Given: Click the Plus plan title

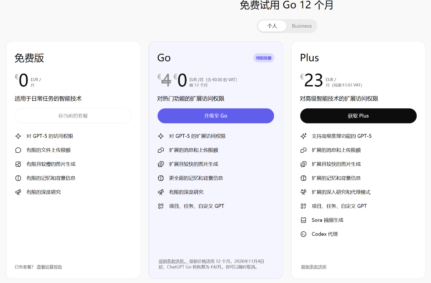Looking at the screenshot, I should pyautogui.click(x=310, y=58).
